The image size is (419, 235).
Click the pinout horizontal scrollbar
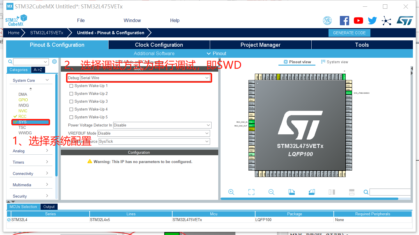click(x=309, y=199)
